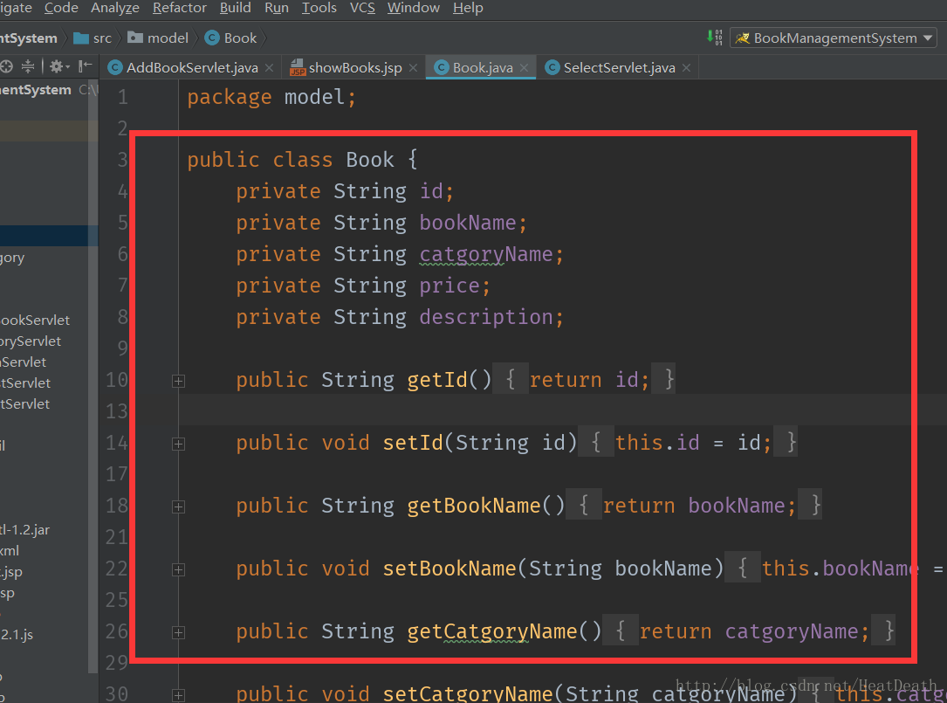This screenshot has width=947, height=703.
Task: Open the Code menu
Action: pyautogui.click(x=62, y=8)
